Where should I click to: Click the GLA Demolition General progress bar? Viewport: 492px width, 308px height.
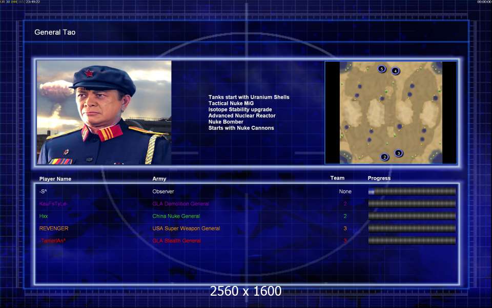[x=412, y=204]
